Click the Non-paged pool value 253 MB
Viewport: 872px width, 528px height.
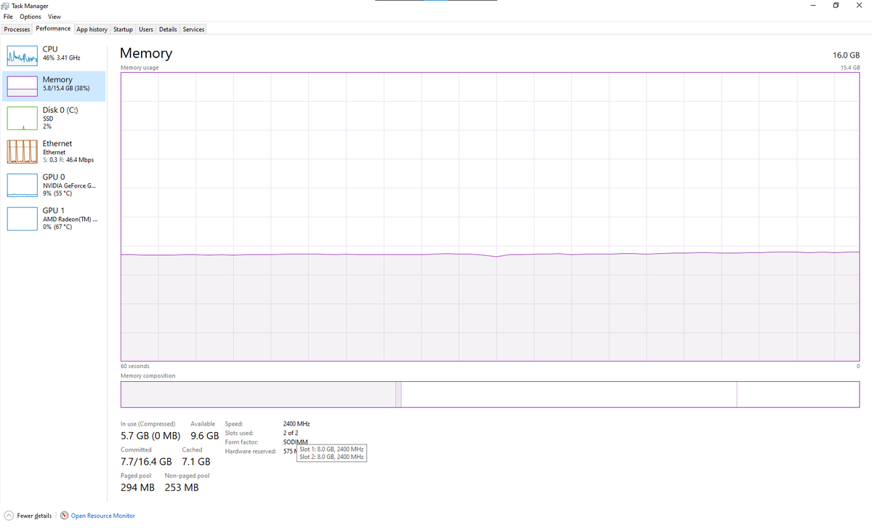point(182,487)
